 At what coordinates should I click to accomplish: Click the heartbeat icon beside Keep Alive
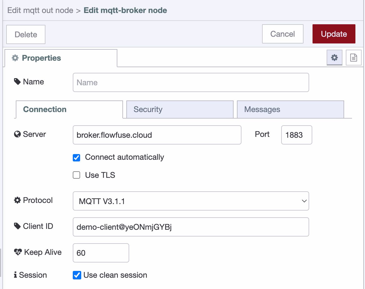18,252
